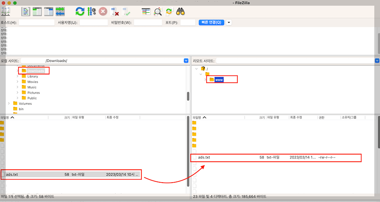Expand the Music folder node
This screenshot has height=202, width=380.
pos(17,87)
